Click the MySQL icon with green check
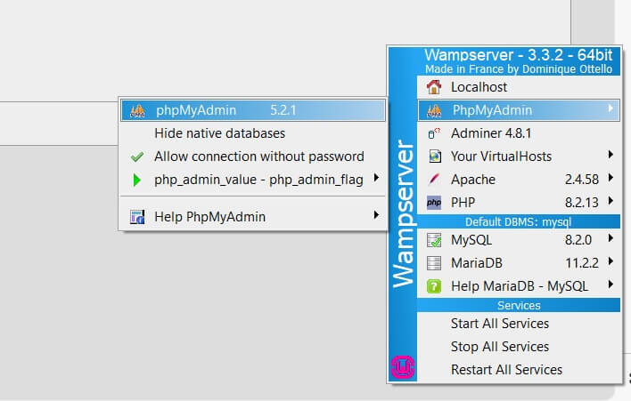The image size is (631, 401). [x=434, y=240]
